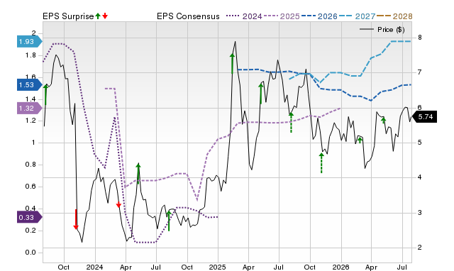Click the 1.8 tick on the EPS axis

[x=31, y=55]
